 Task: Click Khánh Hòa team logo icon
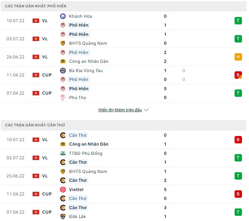(63, 16)
